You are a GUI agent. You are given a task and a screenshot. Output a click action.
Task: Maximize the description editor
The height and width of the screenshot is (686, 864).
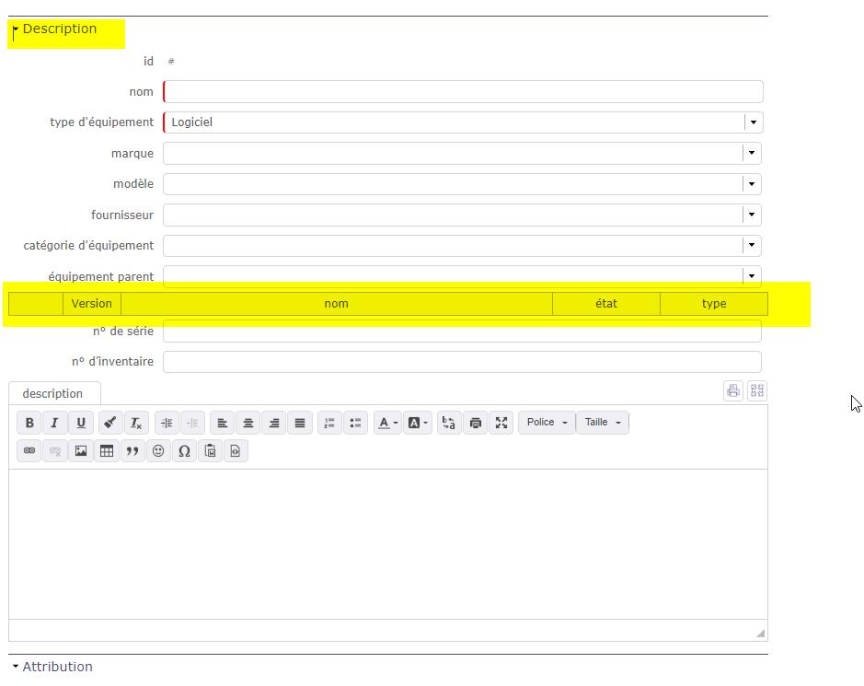click(x=501, y=423)
